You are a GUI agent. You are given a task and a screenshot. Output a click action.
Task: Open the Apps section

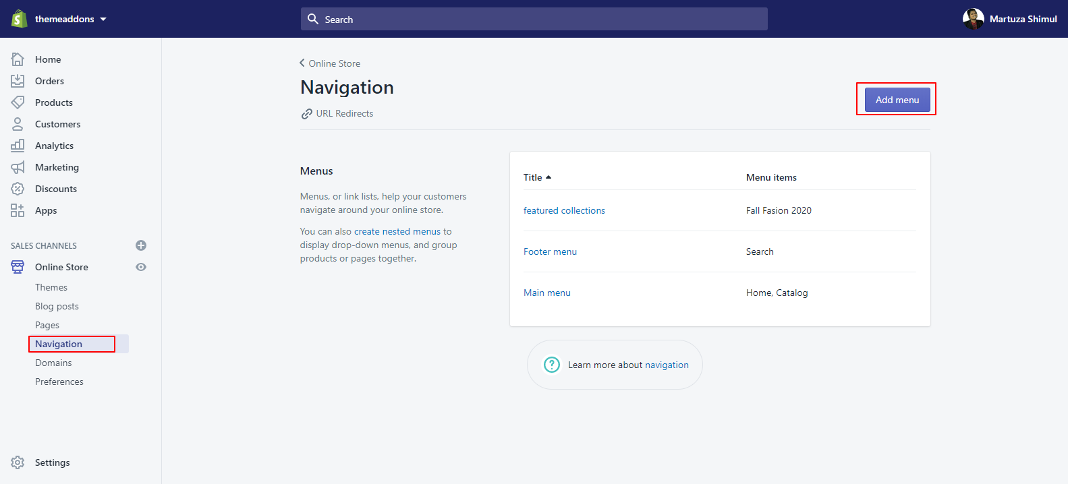point(46,210)
